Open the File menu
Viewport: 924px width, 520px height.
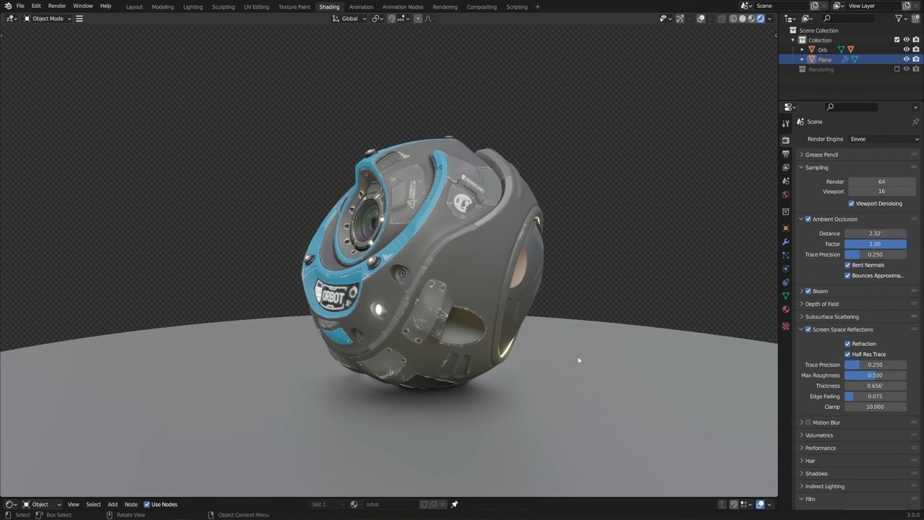(x=20, y=6)
